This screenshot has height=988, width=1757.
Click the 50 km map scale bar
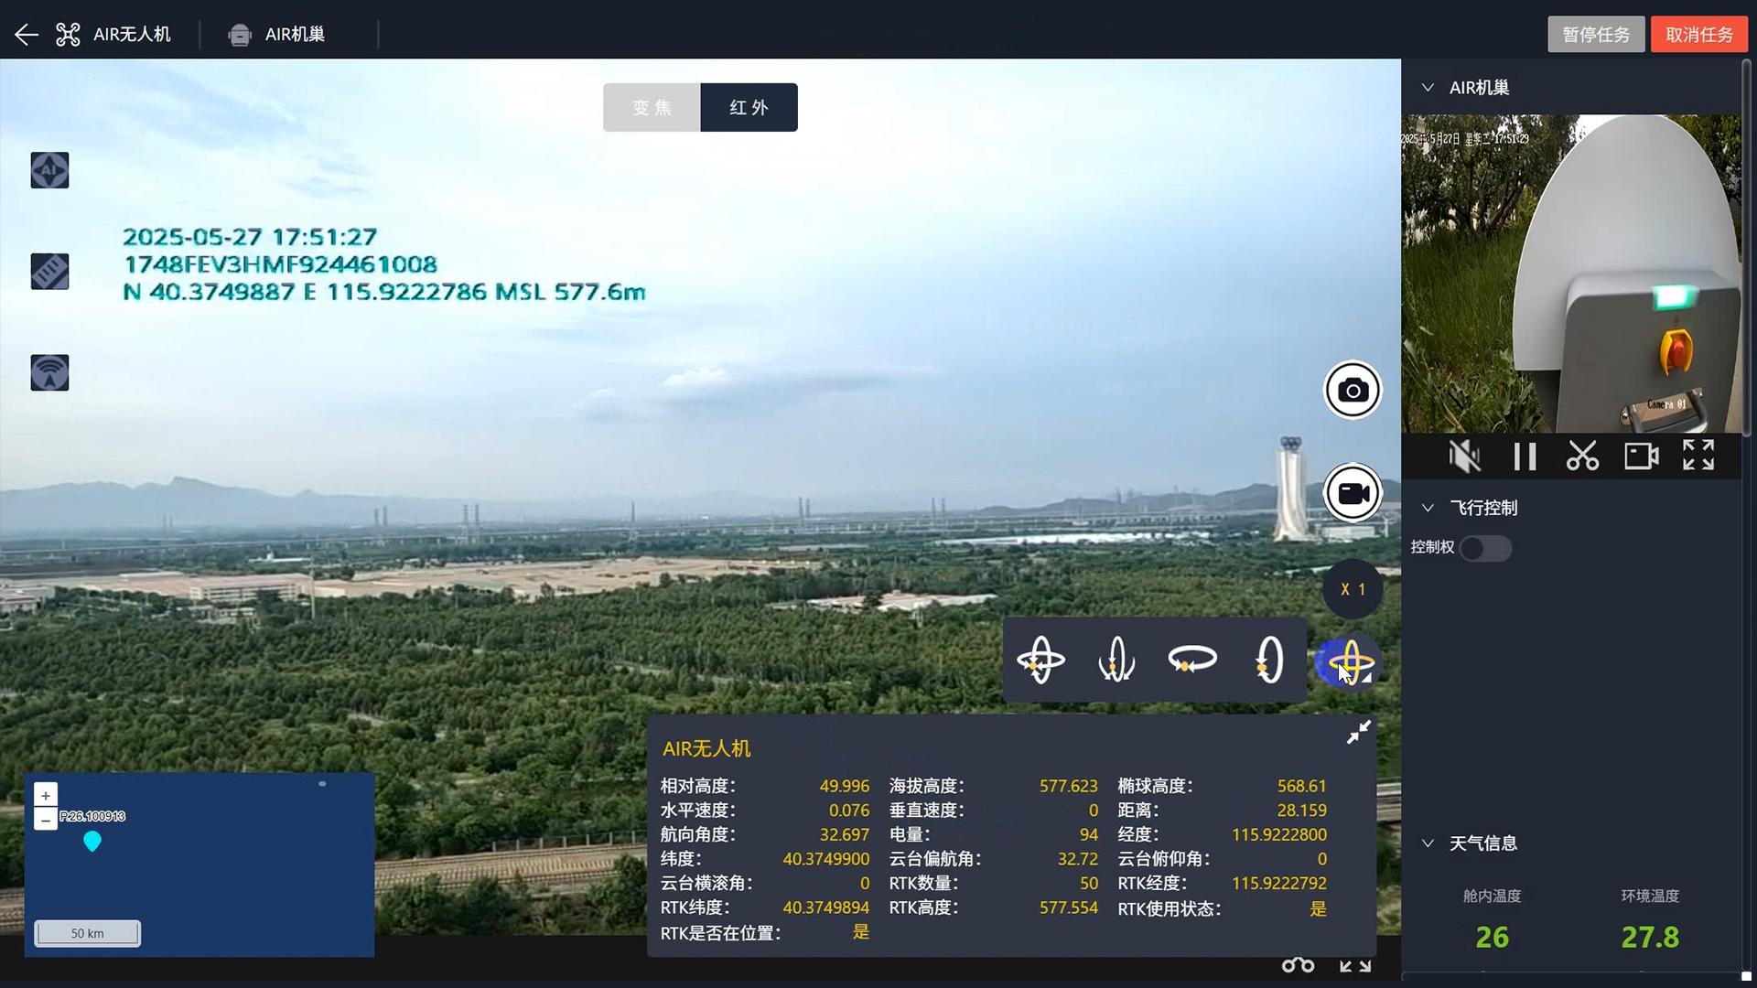coord(88,933)
